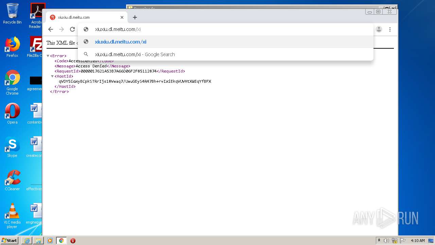
Task: Click the 4:10 AM taskbar clock
Action: click(x=418, y=241)
